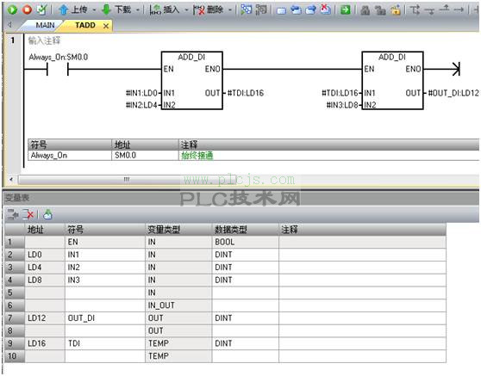Image resolution: width=481 pixels, height=376 pixels.
Task: Select the first ADD_DI instruction box
Action: (192, 80)
